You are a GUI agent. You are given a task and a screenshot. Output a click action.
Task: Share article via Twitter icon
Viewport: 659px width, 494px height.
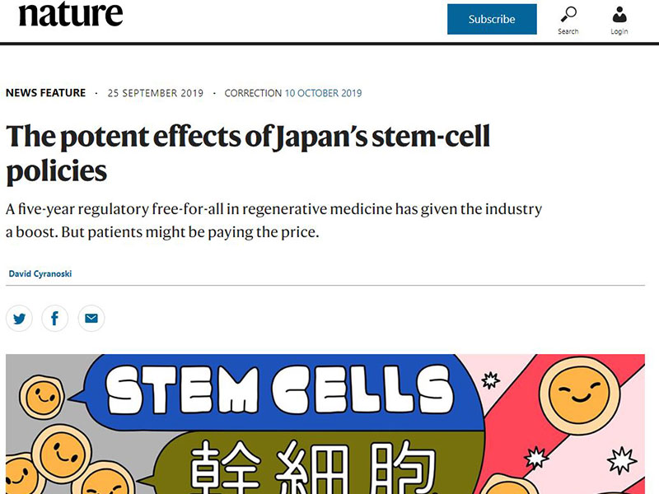pos(19,319)
